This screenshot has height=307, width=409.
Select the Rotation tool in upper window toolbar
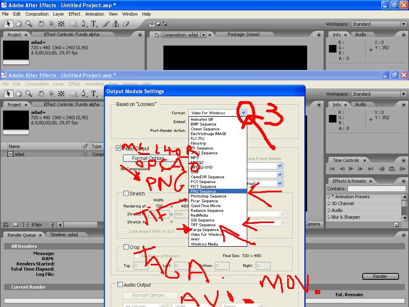click(x=41, y=24)
